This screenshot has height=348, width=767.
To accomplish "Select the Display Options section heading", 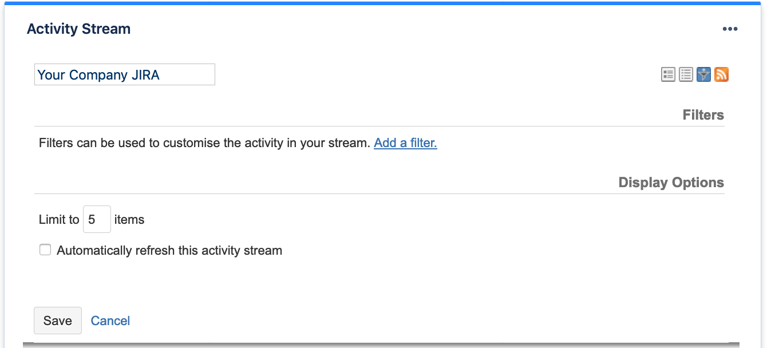I will point(671,182).
